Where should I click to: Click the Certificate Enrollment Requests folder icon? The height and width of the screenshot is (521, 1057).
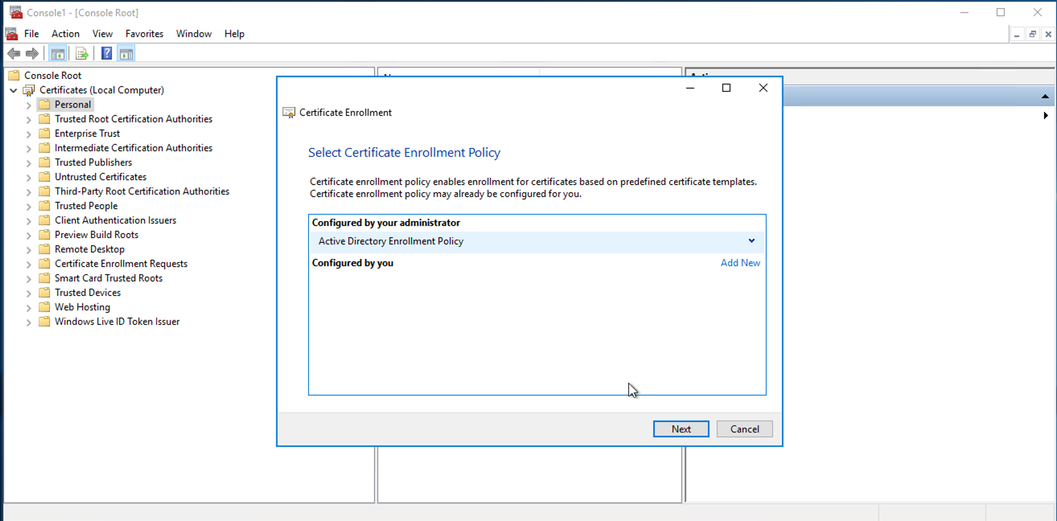click(x=44, y=263)
